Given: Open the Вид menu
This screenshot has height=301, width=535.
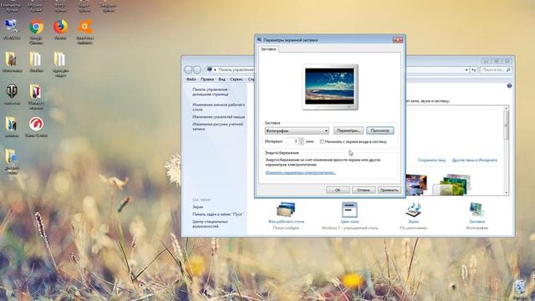Looking at the screenshot, I should coord(222,79).
